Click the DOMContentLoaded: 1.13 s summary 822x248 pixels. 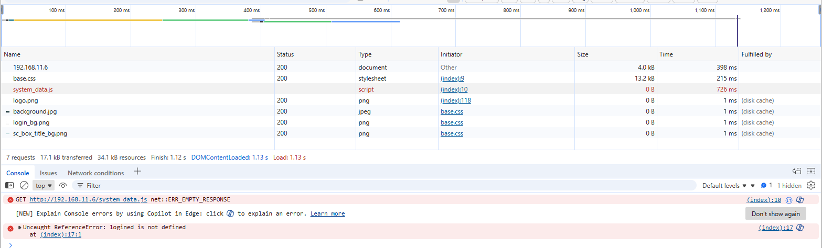(229, 157)
